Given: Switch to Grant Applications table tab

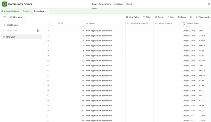Looking at the screenshot, I should pyautogui.click(x=10, y=11).
